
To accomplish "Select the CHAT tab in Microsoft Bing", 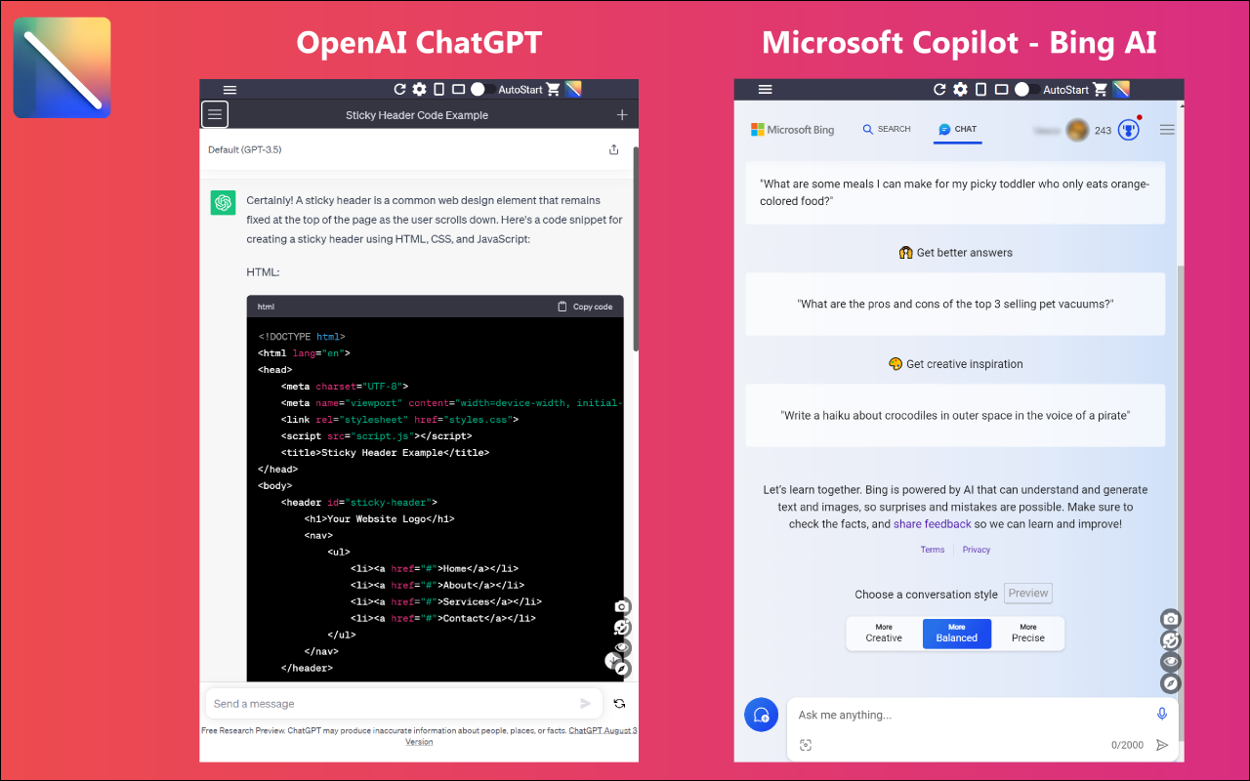I will pyautogui.click(x=957, y=128).
